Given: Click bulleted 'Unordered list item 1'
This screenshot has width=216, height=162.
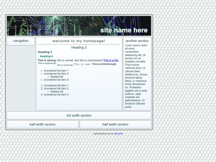Looking at the screenshot, I should pos(56,70).
